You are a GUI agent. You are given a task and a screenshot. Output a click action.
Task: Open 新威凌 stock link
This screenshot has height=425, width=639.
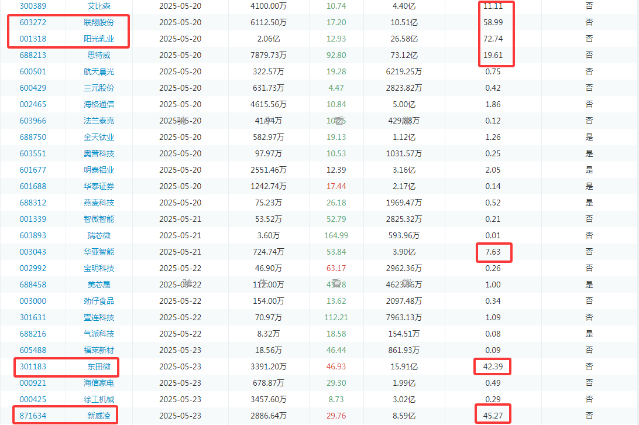pyautogui.click(x=99, y=416)
